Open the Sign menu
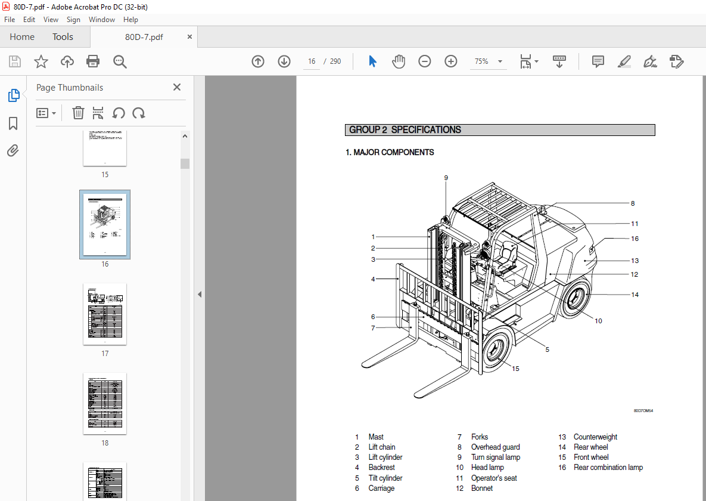Viewport: 706px width, 501px height. point(73,20)
